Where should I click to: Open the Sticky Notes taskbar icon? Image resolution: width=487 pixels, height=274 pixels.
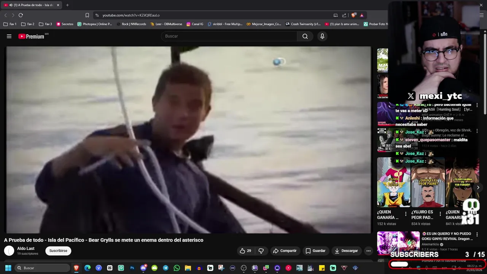pyautogui.click(x=322, y=268)
